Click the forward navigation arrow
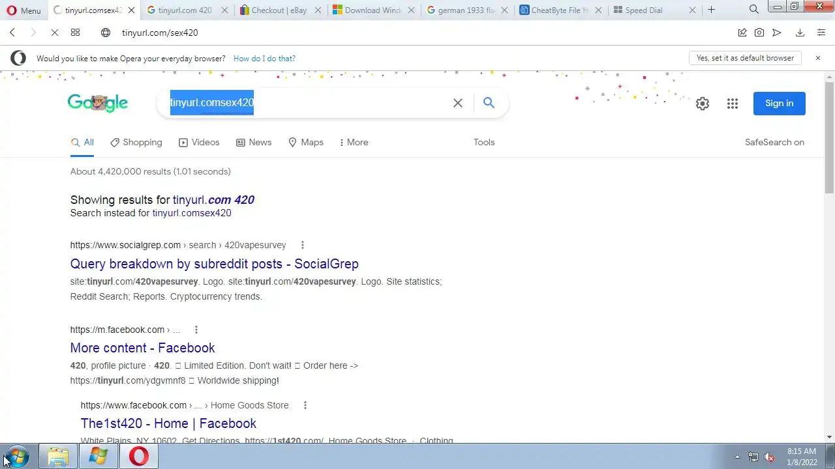 (x=33, y=33)
